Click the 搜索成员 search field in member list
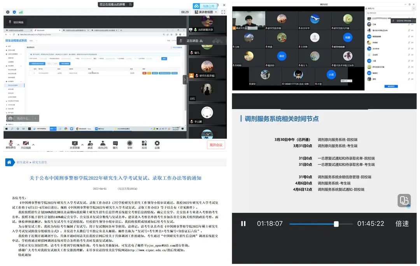Viewport: 420px width, 266px height. pyautogui.click(x=390, y=13)
